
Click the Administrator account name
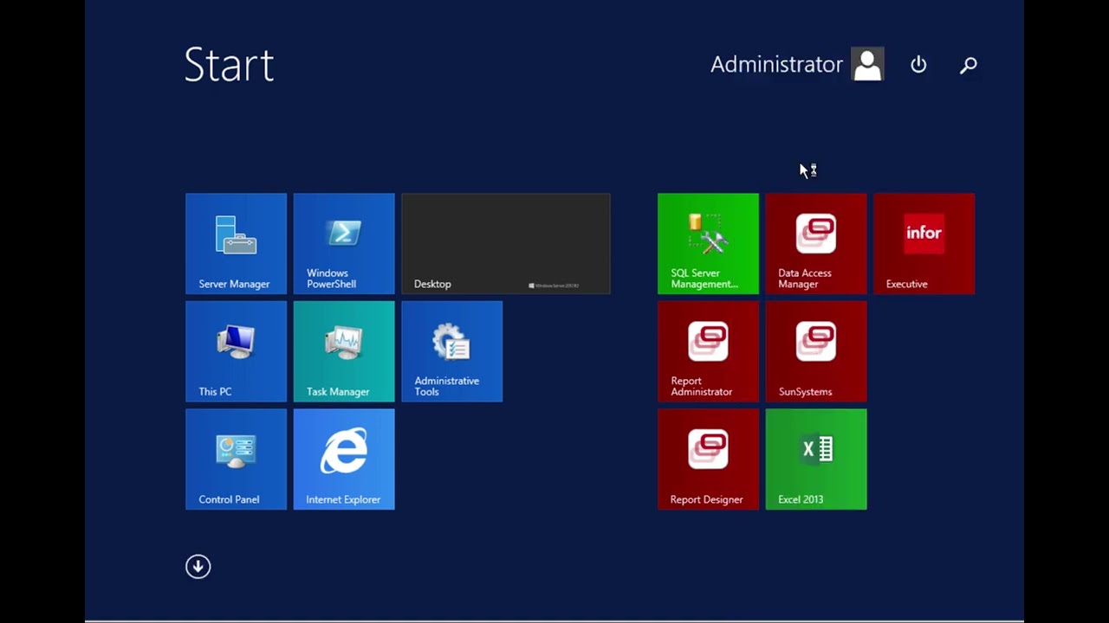(776, 64)
